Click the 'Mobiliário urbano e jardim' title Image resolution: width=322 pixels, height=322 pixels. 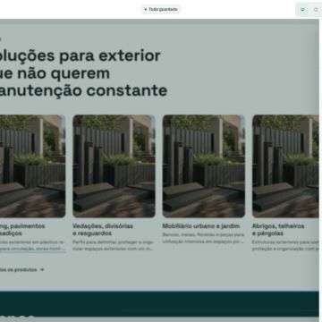pos(201,226)
